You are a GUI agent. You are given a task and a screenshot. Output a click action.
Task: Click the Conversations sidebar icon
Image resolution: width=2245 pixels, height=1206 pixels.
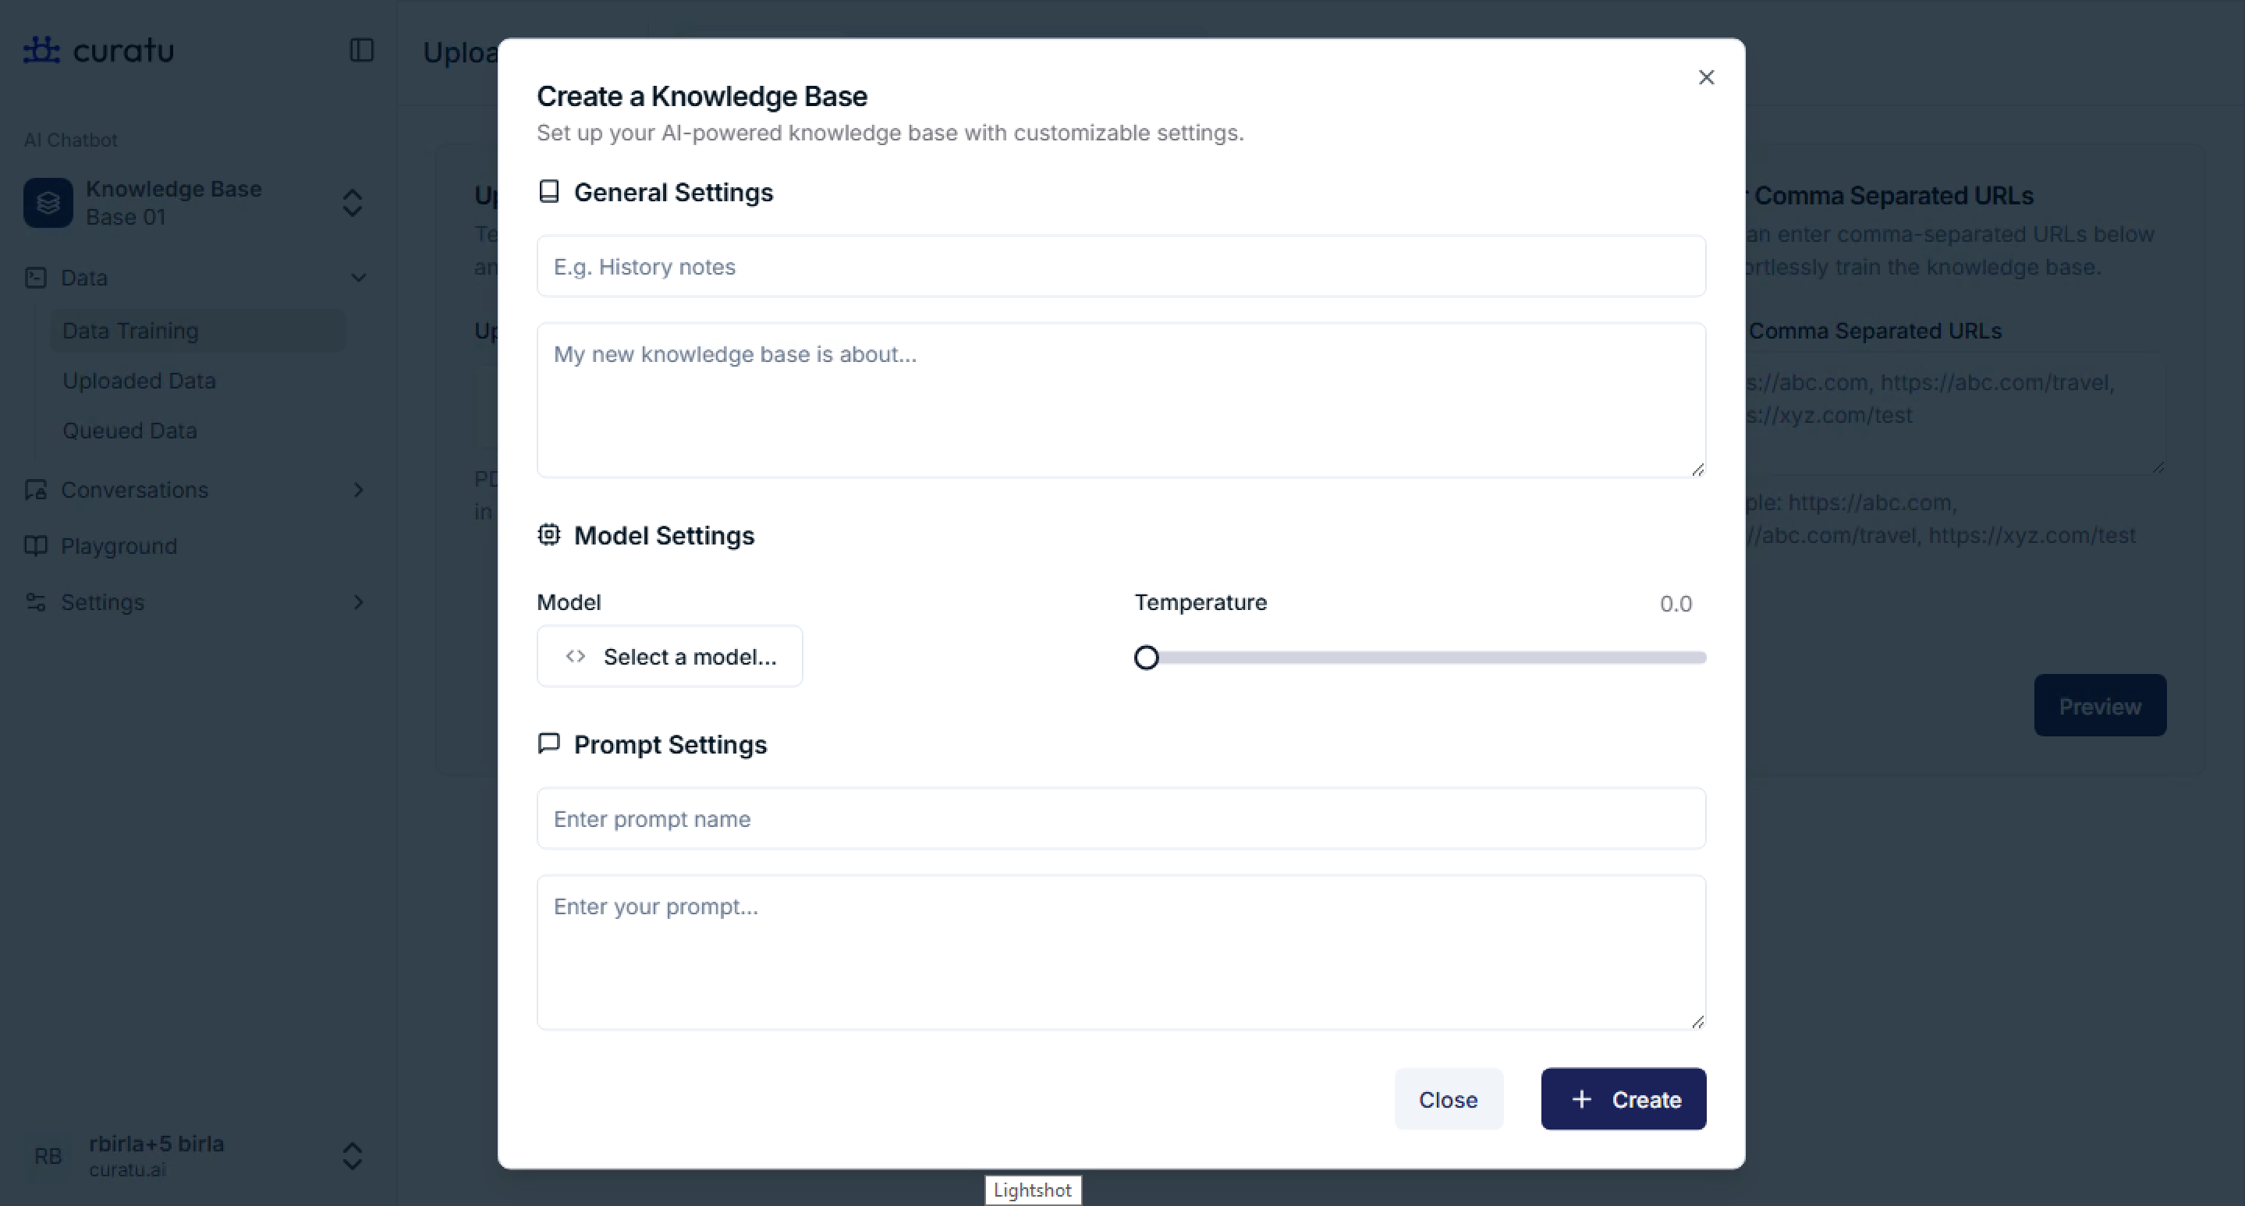36,490
